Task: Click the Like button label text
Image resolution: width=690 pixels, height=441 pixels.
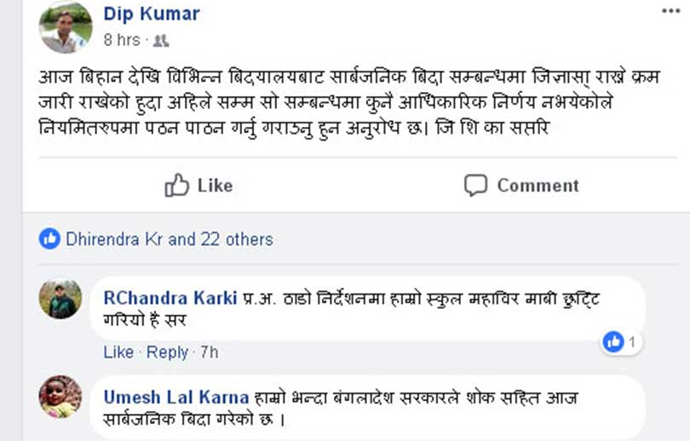Action: point(215,186)
